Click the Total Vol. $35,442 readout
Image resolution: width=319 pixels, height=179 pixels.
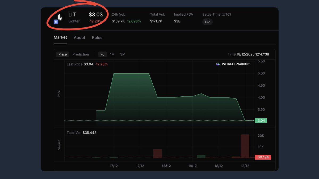coord(81,133)
